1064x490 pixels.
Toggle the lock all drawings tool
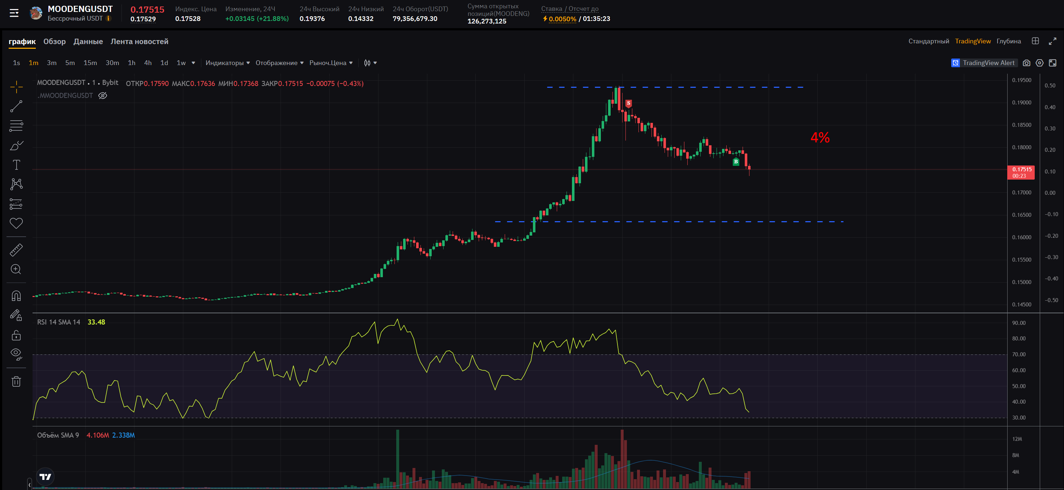click(x=16, y=335)
